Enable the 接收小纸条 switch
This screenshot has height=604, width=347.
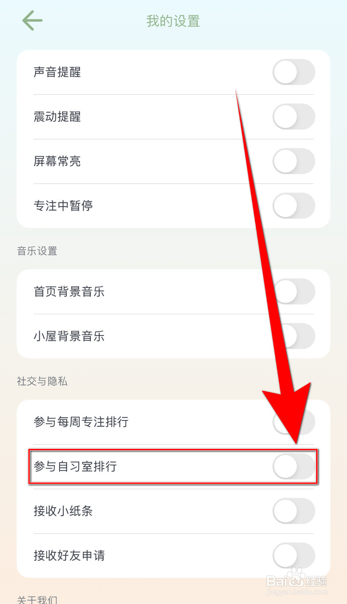pyautogui.click(x=294, y=511)
